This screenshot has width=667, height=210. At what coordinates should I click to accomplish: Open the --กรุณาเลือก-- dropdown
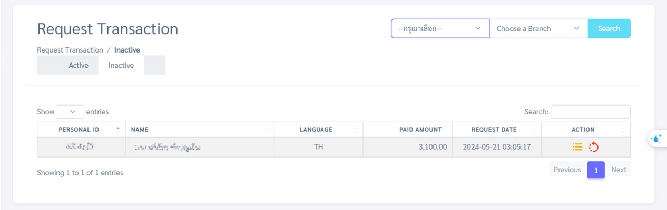(x=440, y=29)
